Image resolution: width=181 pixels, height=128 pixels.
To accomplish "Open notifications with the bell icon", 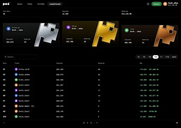I will 148,4.
